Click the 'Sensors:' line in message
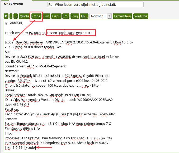The height and width of the screenshot is (153, 179). pyautogui.click(x=11, y=119)
